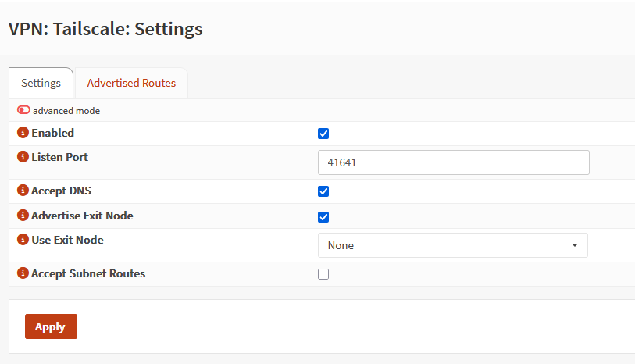Viewport: 635px width, 364px height.
Task: Click the 'Enabled' label text
Action: (53, 133)
